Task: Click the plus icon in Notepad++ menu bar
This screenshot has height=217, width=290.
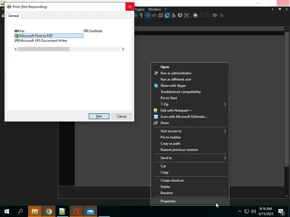Action: click(x=272, y=9)
